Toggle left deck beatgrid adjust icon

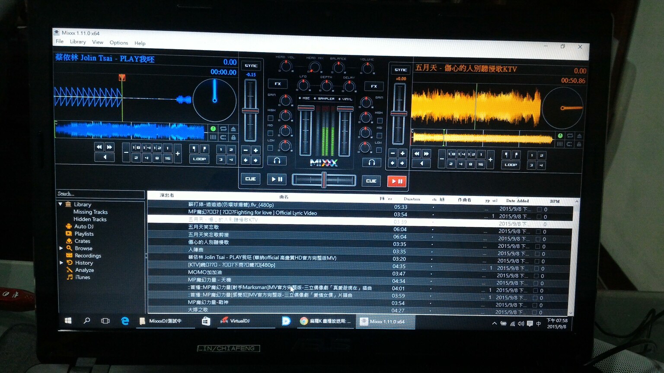coord(213,137)
